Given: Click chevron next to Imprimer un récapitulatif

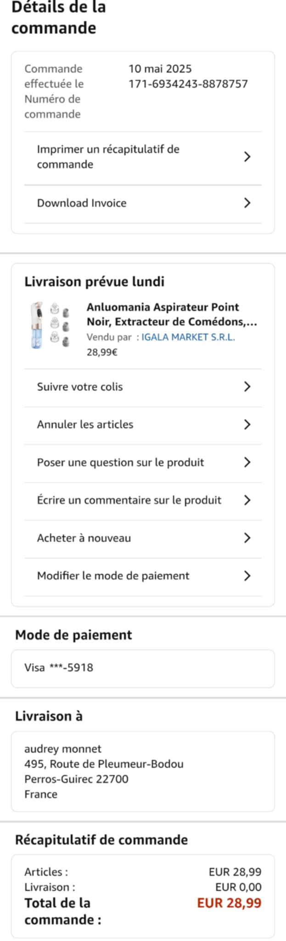Looking at the screenshot, I should point(247,157).
